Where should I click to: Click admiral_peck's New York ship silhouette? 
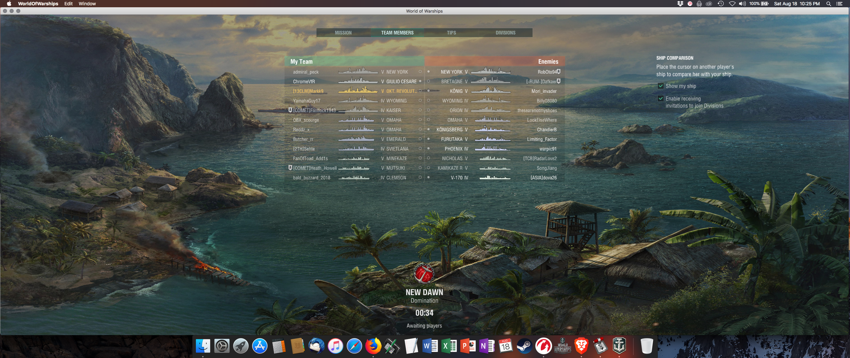coord(358,71)
